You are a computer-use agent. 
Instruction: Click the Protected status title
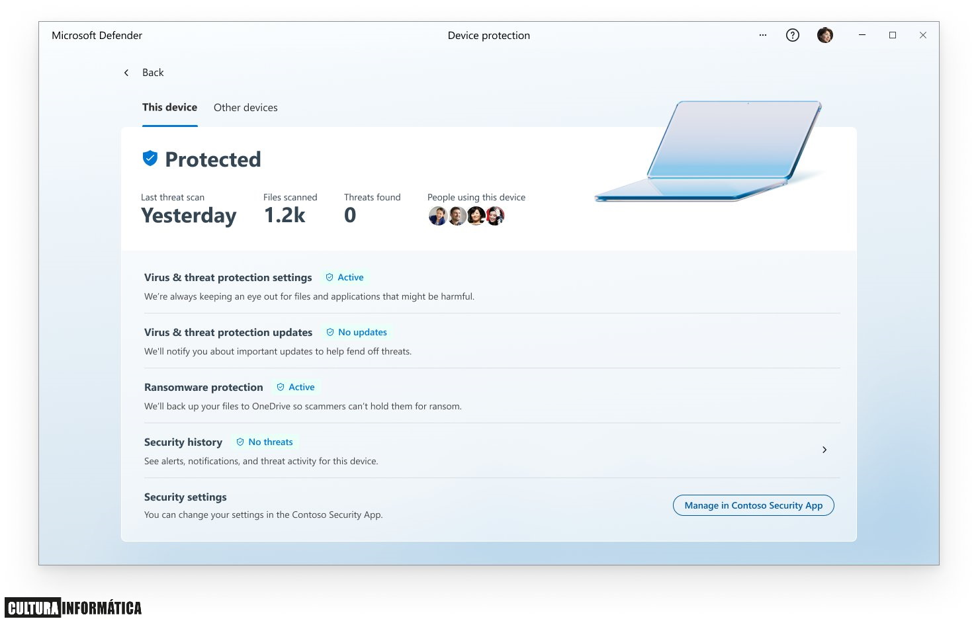[212, 159]
